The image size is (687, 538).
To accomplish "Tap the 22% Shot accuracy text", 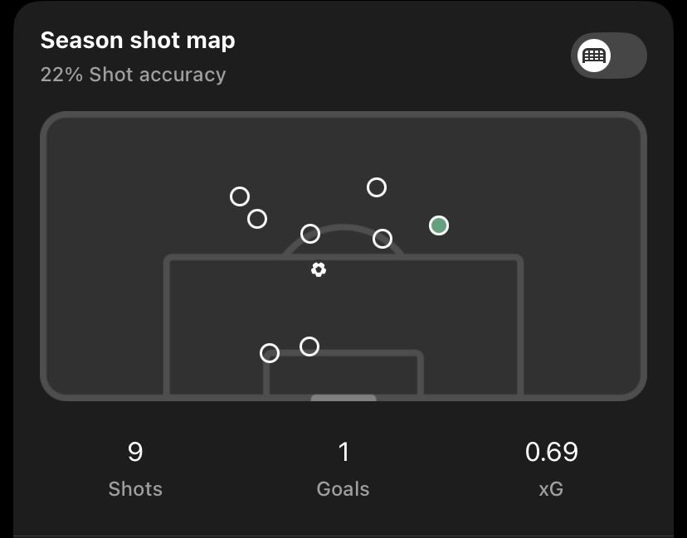I will coord(133,75).
